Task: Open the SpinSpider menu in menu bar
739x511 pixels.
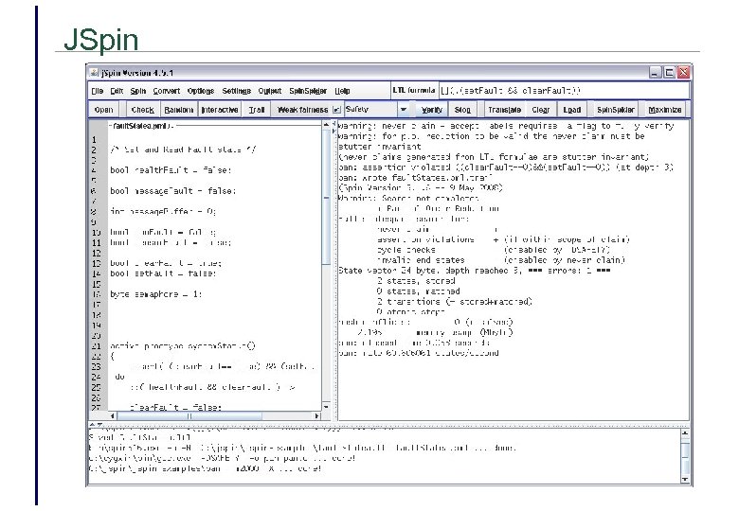Action: (308, 91)
